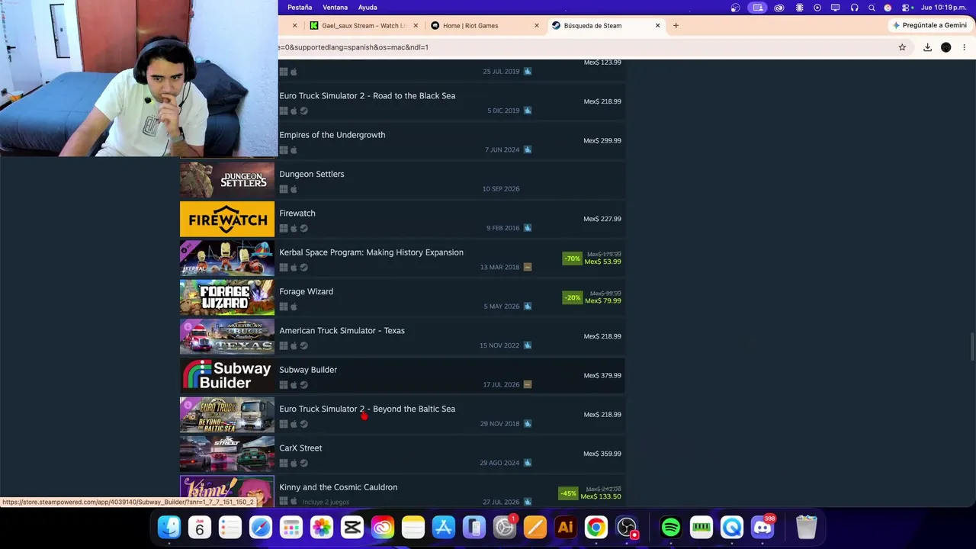Click the headphones icon in the menu bar

tap(854, 8)
